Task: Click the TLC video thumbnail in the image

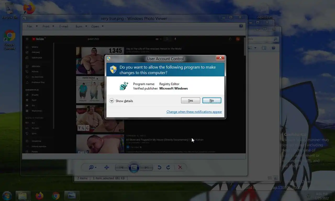Action: [100, 119]
